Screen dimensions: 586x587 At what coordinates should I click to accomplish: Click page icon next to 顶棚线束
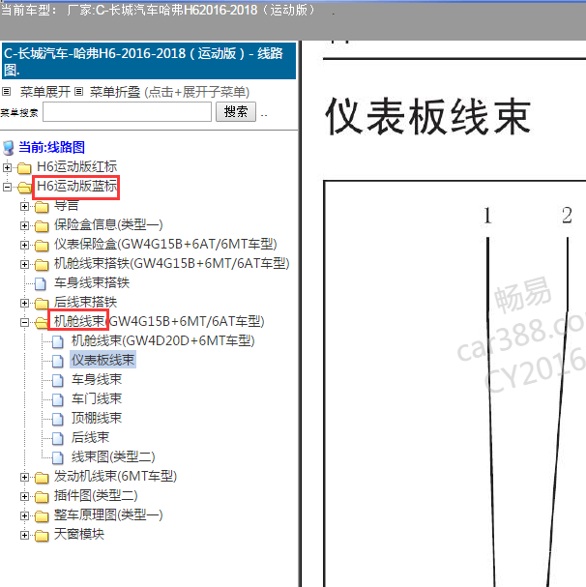click(58, 419)
